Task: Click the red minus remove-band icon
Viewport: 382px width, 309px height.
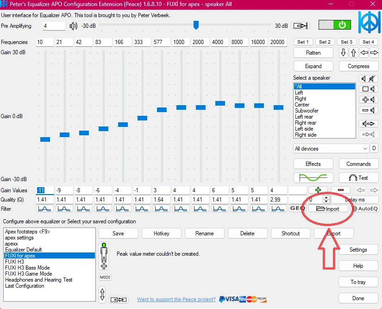Action: [x=341, y=190]
